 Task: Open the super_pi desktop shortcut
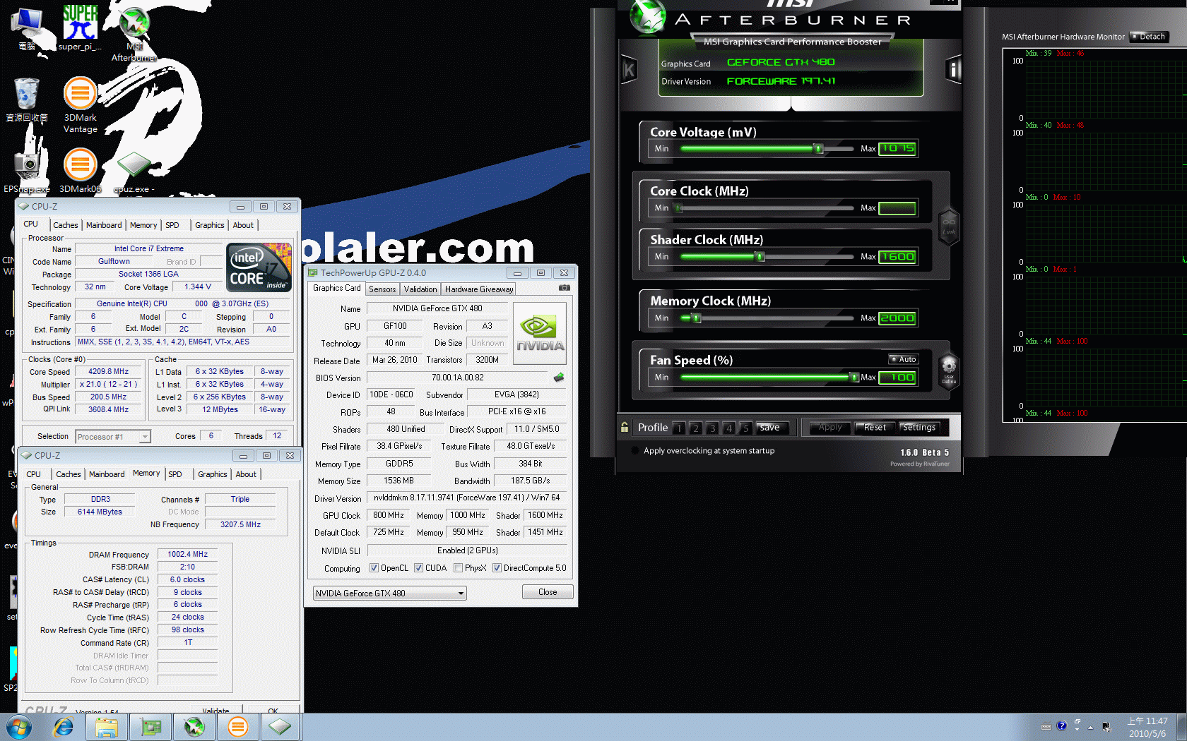tap(80, 28)
